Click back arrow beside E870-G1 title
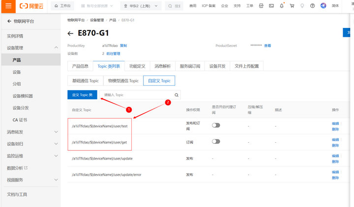 click(x=70, y=33)
